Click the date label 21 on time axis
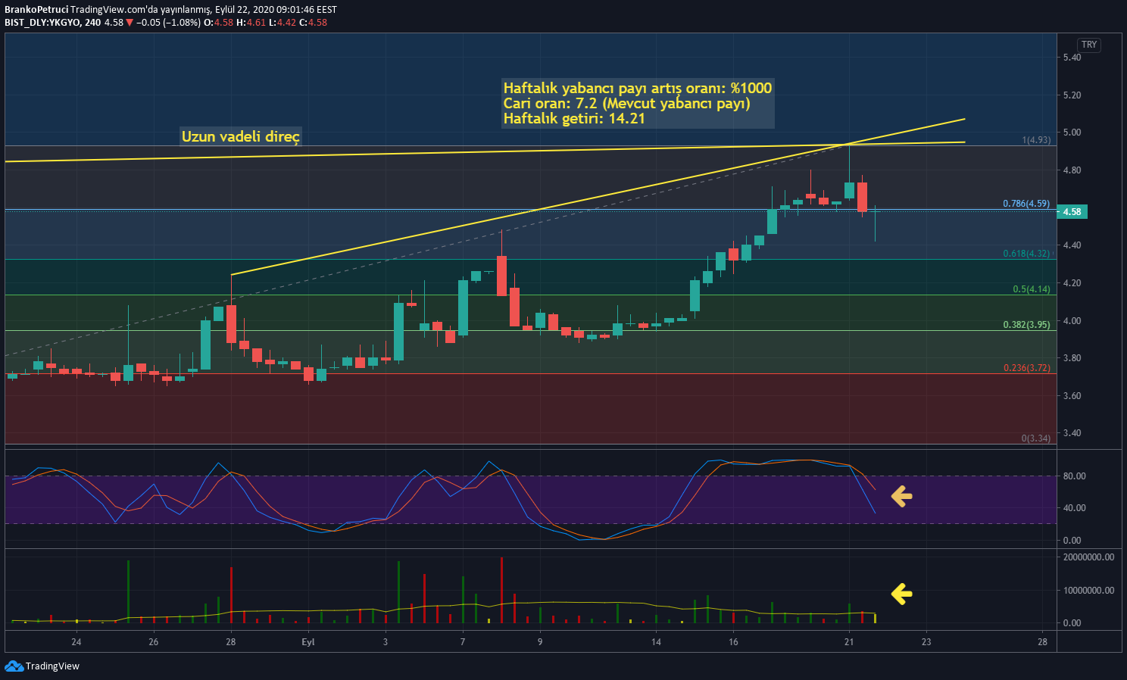 pos(849,642)
